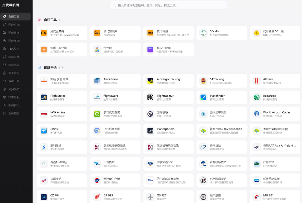Click the flightaware icon
The image size is (302, 203).
click(97, 97)
